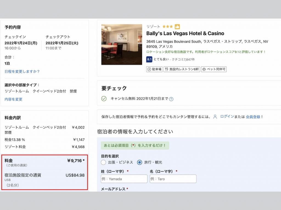
Task: Click the ￥4,002 room price
Action: [78, 127]
